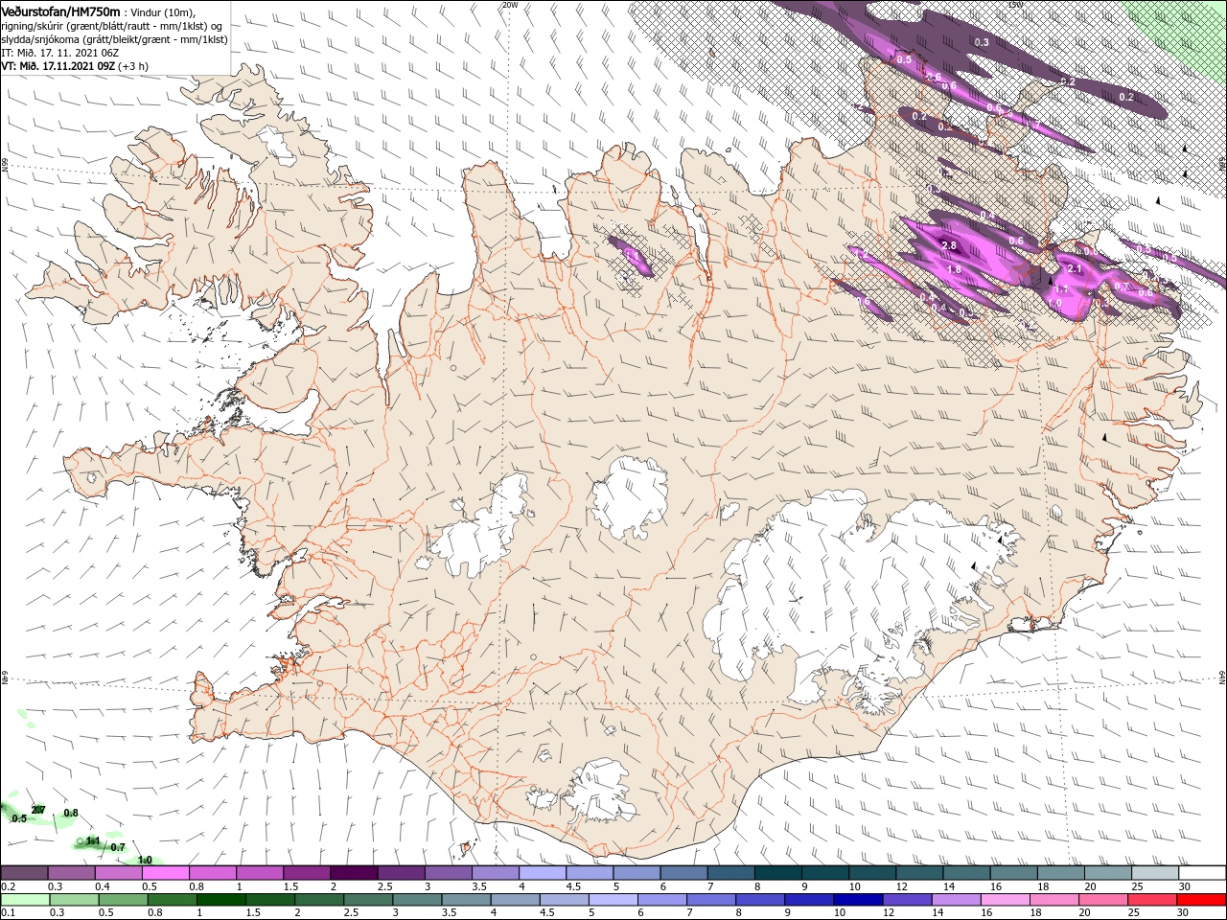Select the lavender swatch between 4 and 4.5, purple scale
Image resolution: width=1227 pixels, height=920 pixels.
coord(542,873)
